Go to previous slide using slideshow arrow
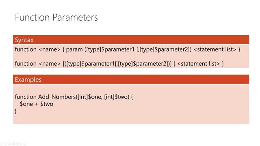Image resolution: width=260 pixels, height=146 pixels. coord(2,144)
